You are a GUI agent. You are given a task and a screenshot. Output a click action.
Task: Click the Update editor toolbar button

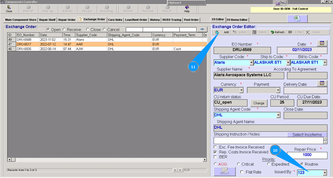(240, 32)
